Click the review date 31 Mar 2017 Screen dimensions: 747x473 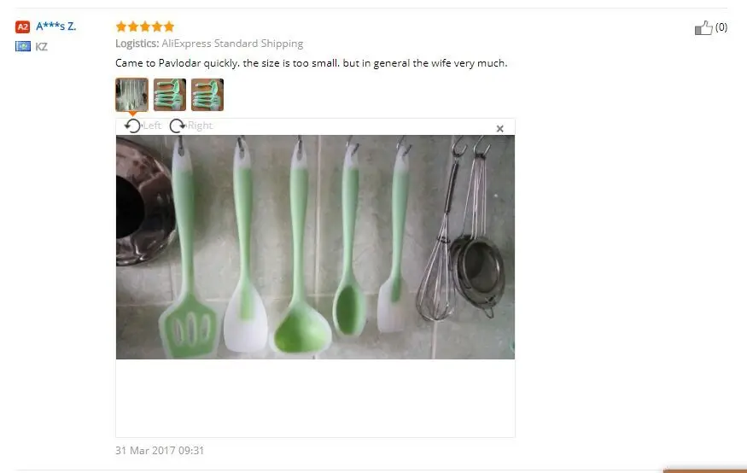pos(160,451)
